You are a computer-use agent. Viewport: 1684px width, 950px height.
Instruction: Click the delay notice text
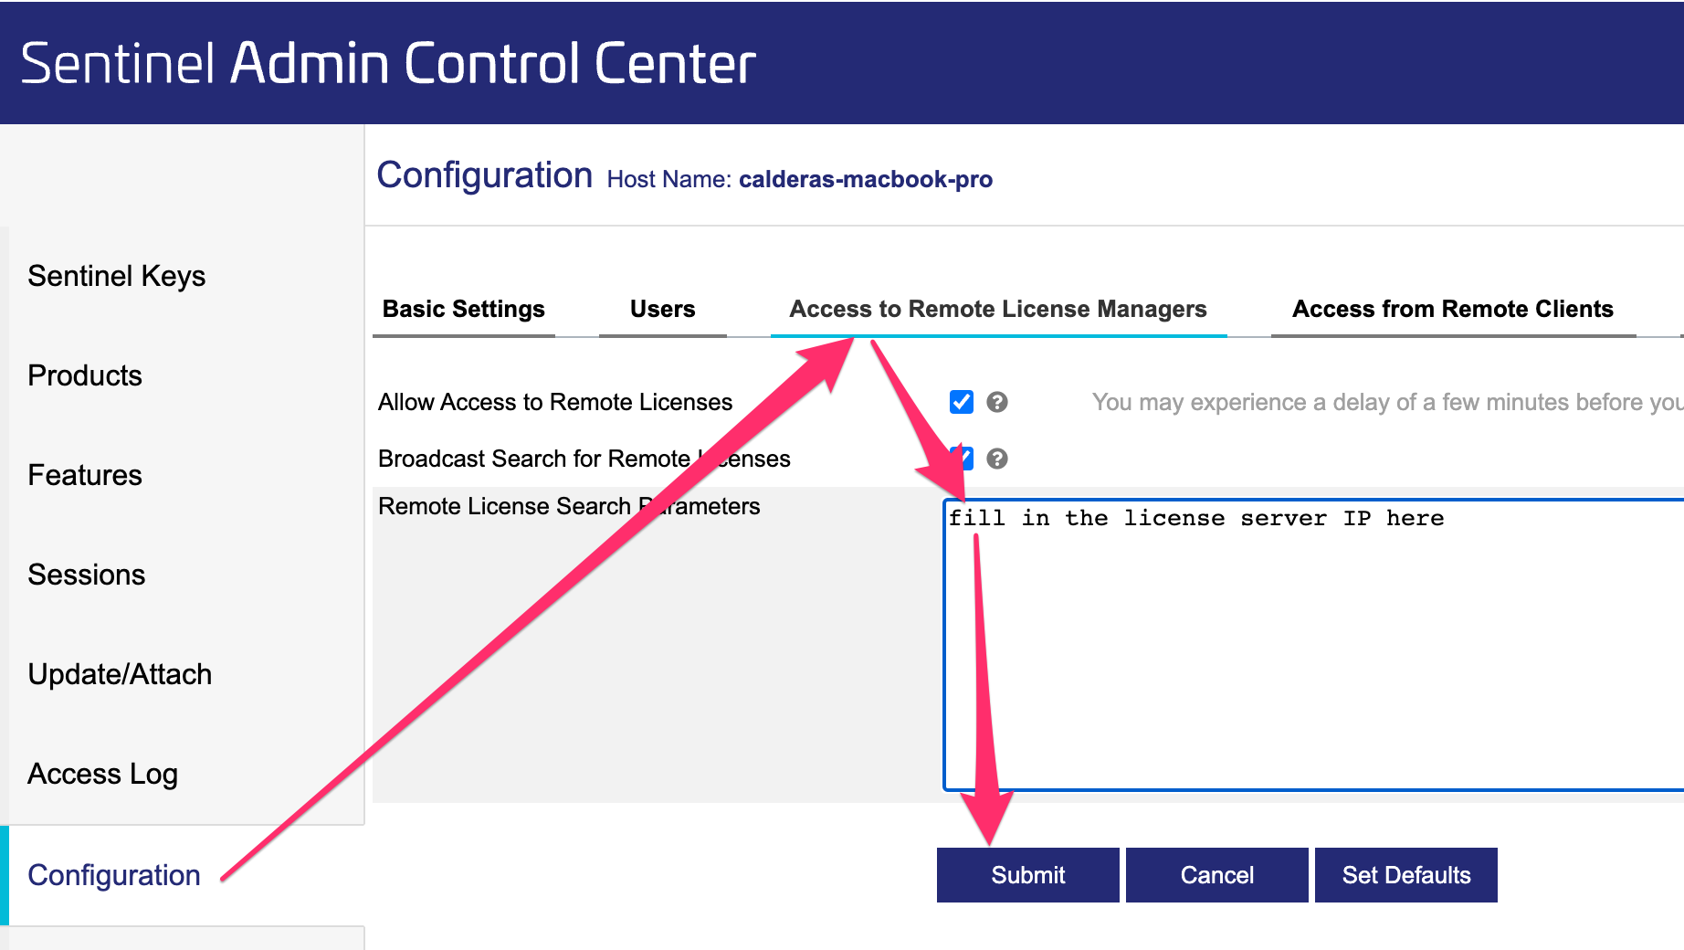(x=1388, y=402)
